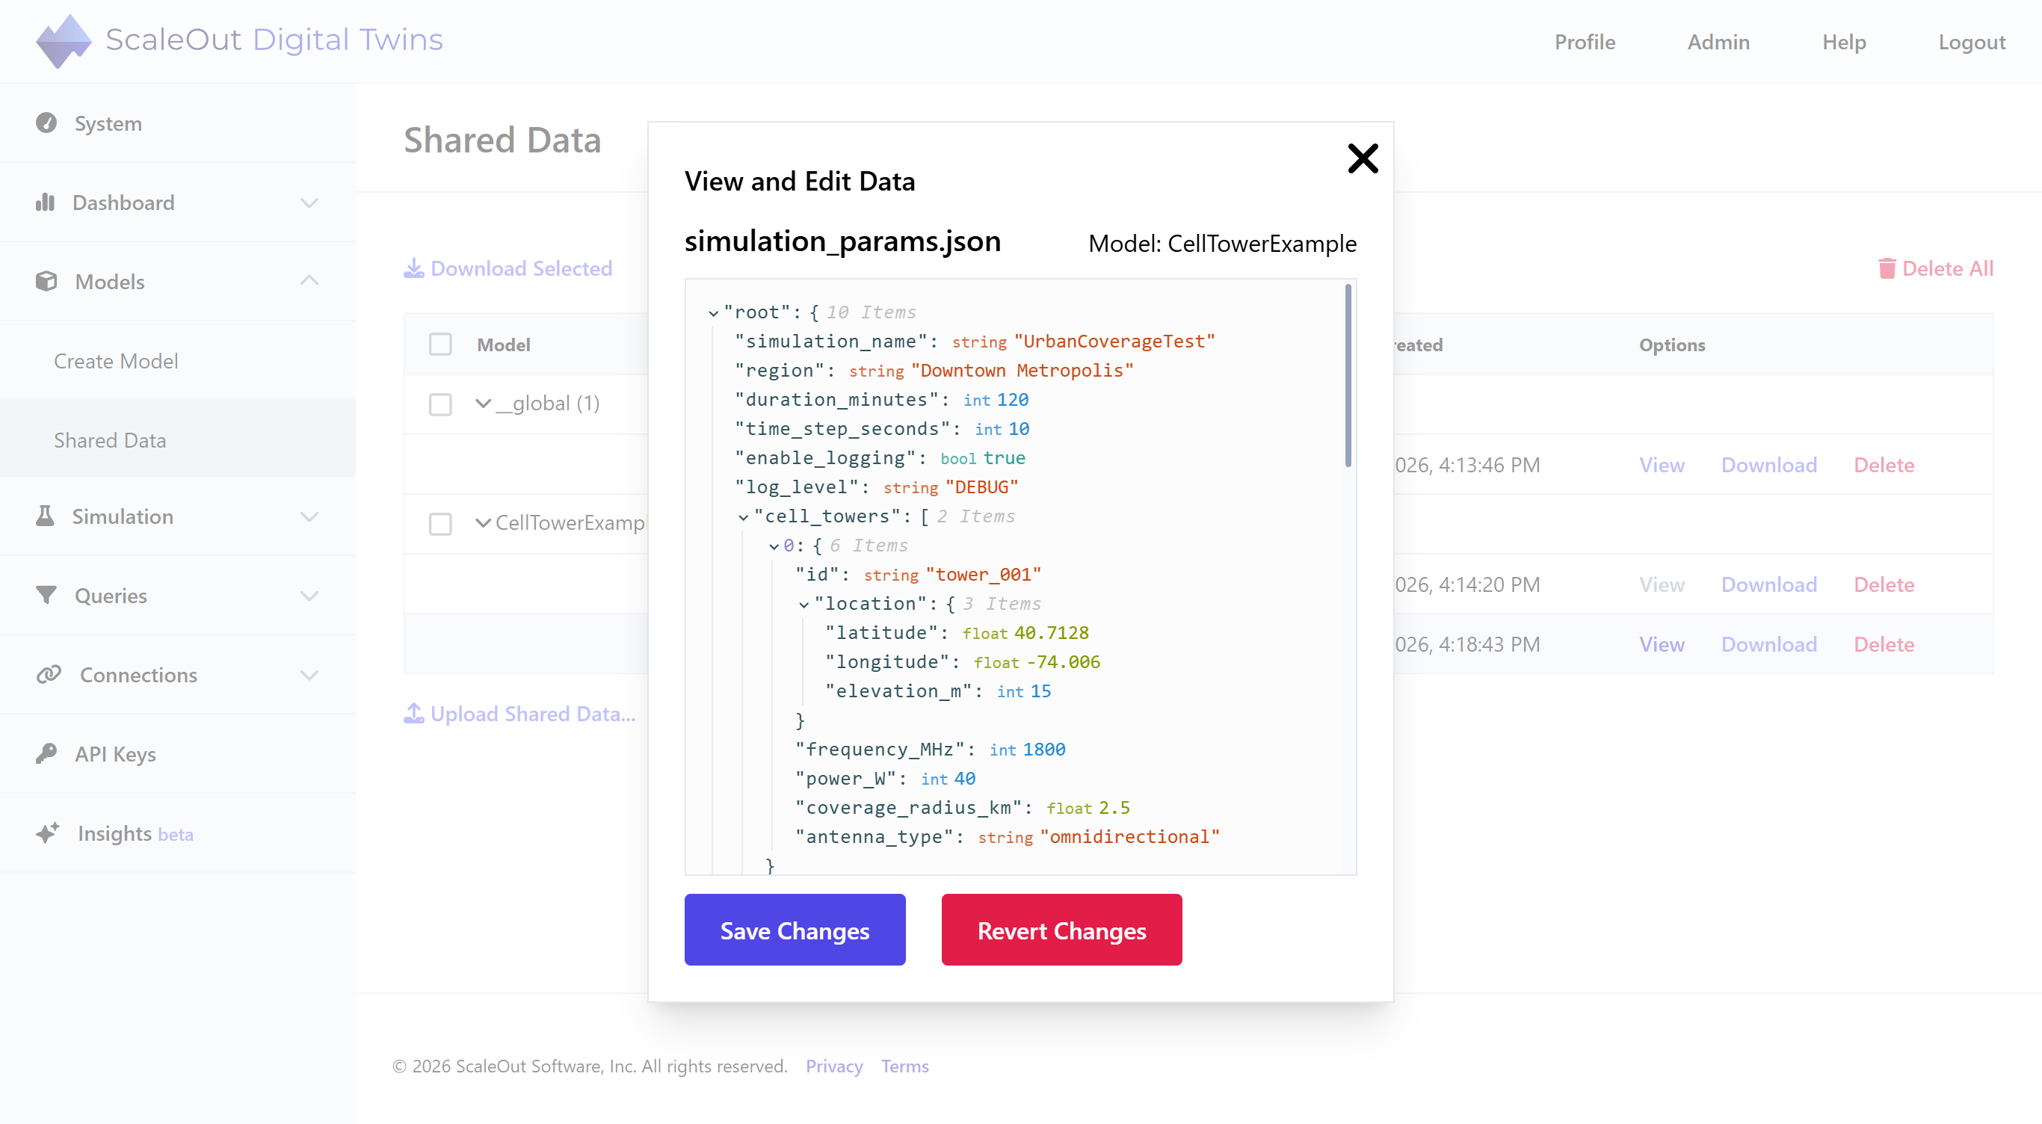Expand the Simulation menu chevron
The height and width of the screenshot is (1124, 2042).
click(309, 517)
